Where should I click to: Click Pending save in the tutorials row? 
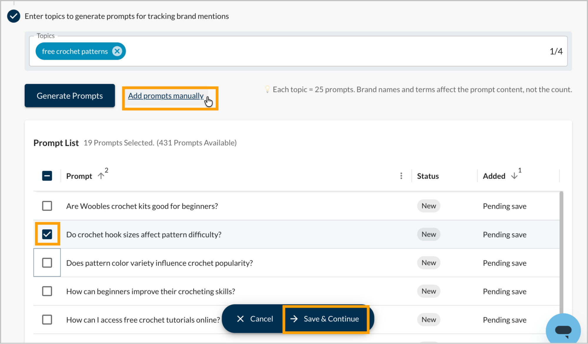coord(504,320)
